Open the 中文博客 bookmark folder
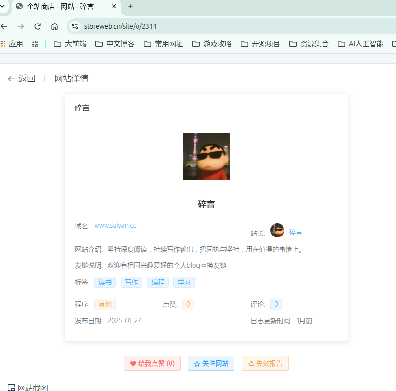The width and height of the screenshot is (396, 391). point(115,44)
